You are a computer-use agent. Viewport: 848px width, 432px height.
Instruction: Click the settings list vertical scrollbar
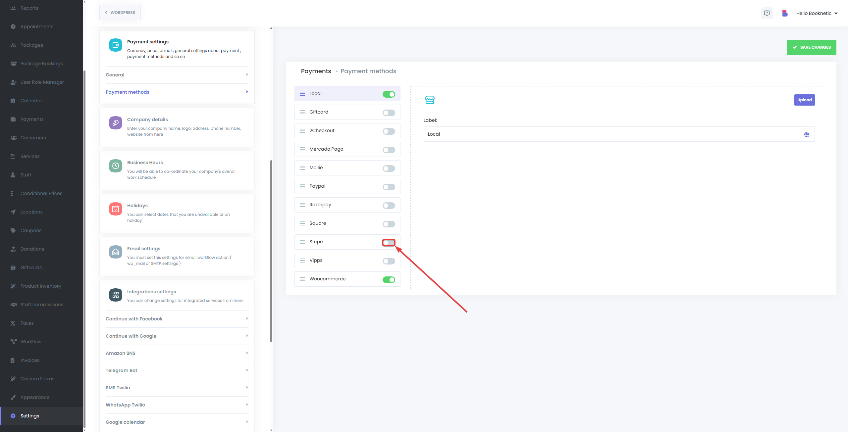click(271, 252)
